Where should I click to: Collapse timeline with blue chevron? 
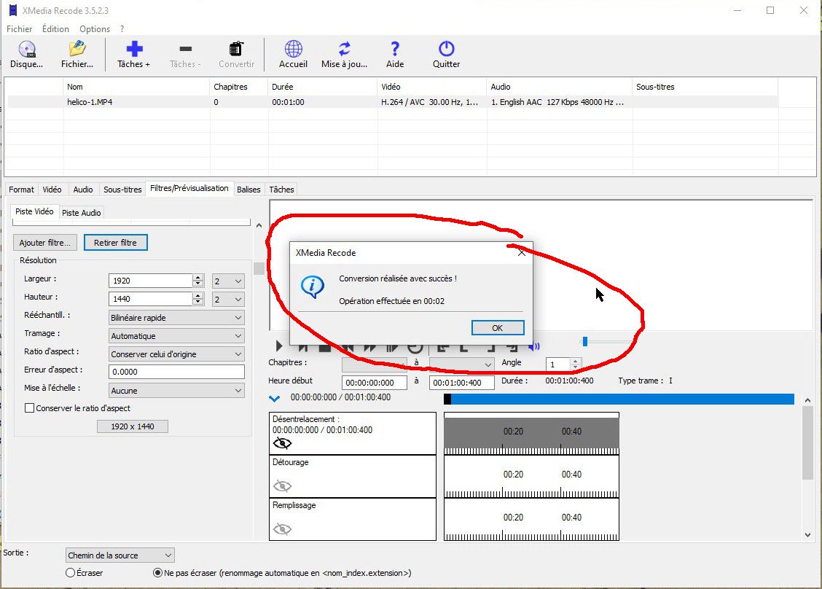[274, 399]
